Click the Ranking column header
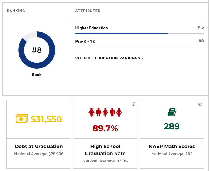The image size is (210, 171). click(16, 11)
